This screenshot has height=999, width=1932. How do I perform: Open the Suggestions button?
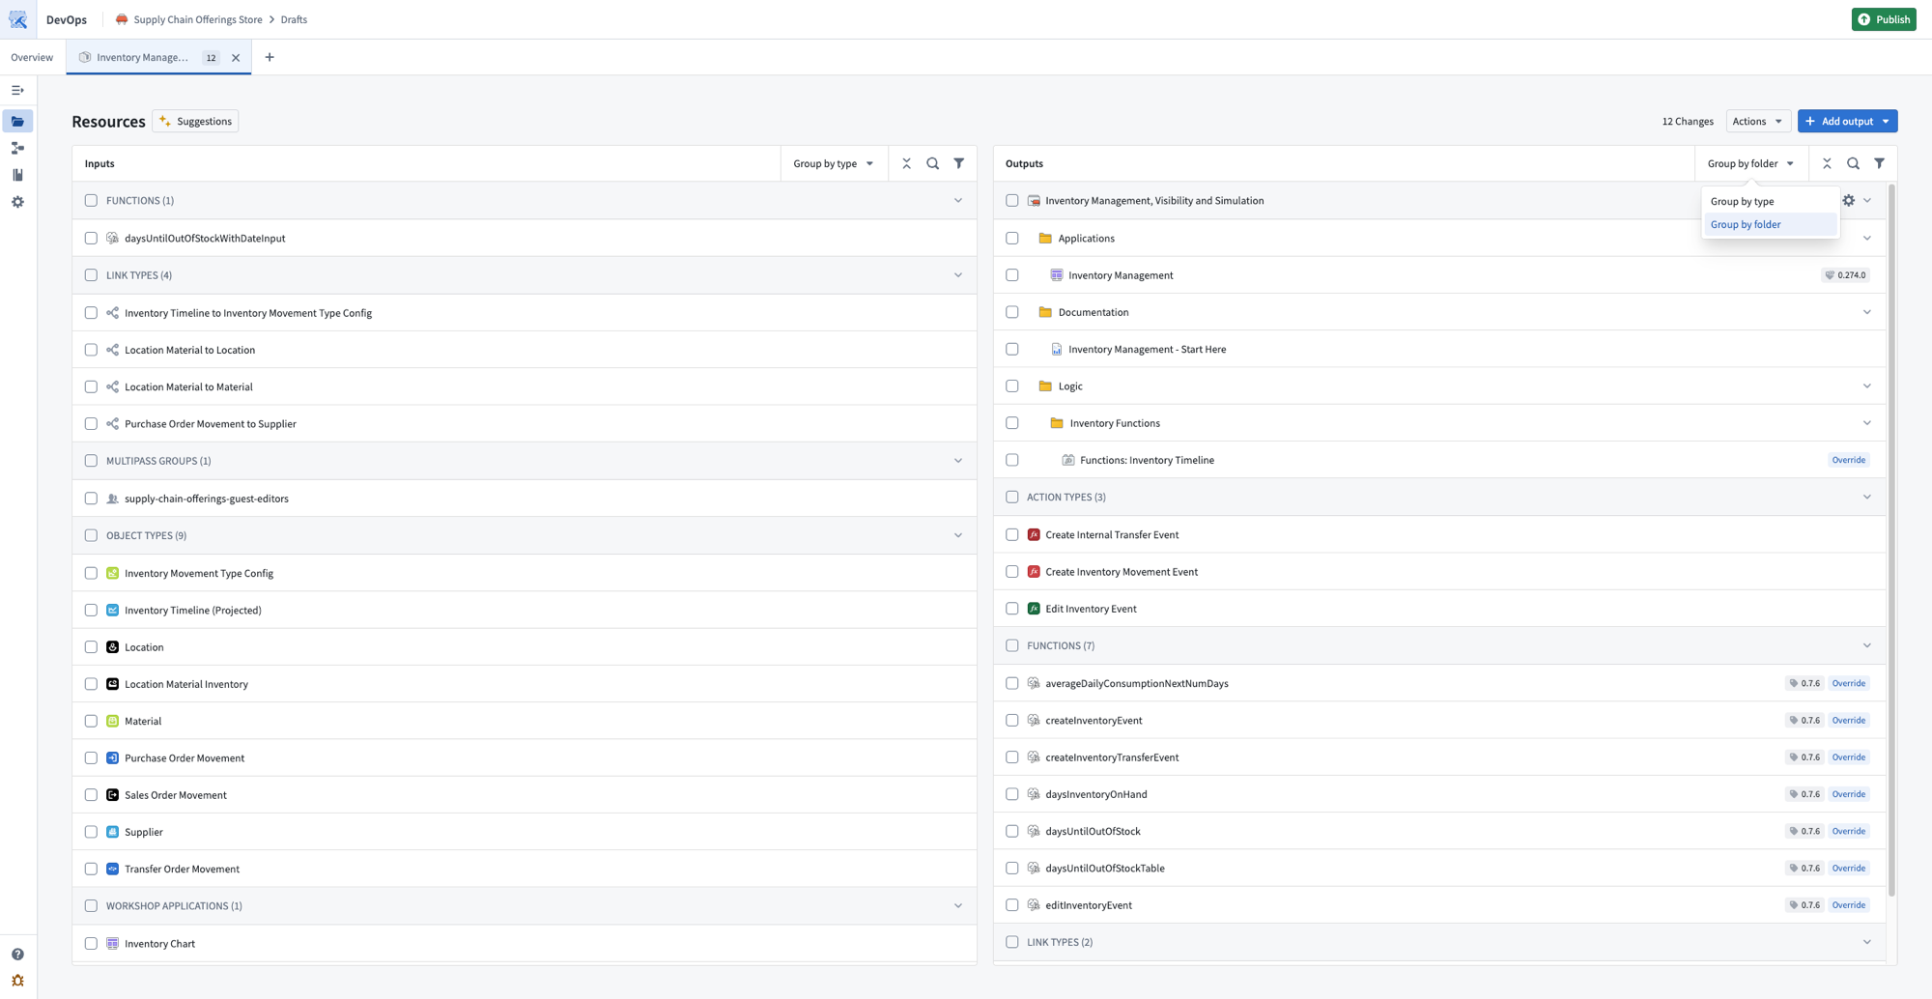(195, 121)
